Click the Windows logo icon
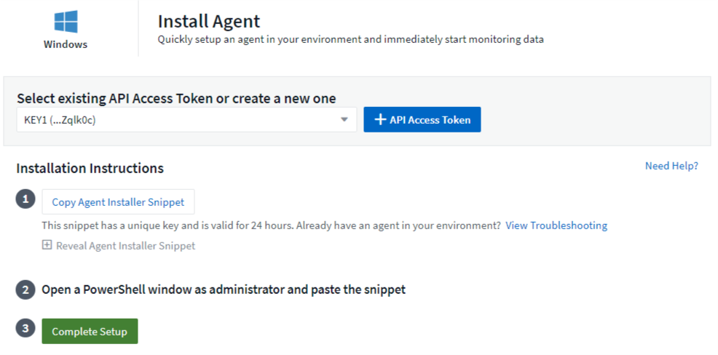 (x=66, y=21)
